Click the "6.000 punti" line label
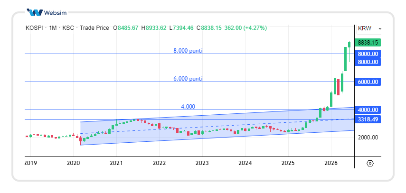This screenshot has width=406, height=193. tap(188, 79)
